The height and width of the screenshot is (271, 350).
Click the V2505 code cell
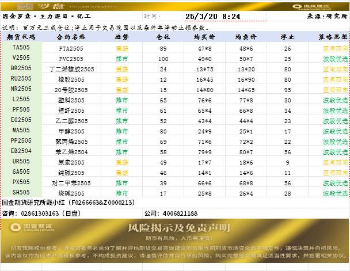point(21,58)
